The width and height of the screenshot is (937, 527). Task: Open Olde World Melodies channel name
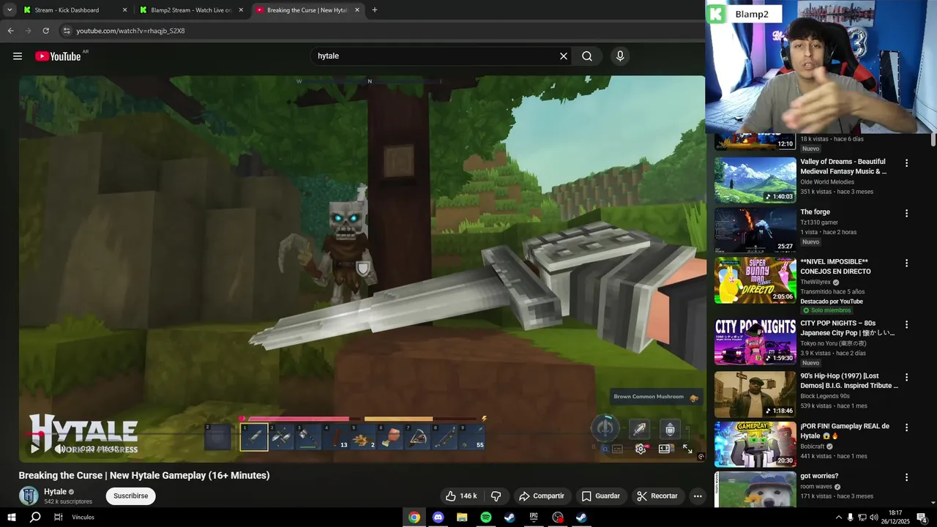click(827, 182)
